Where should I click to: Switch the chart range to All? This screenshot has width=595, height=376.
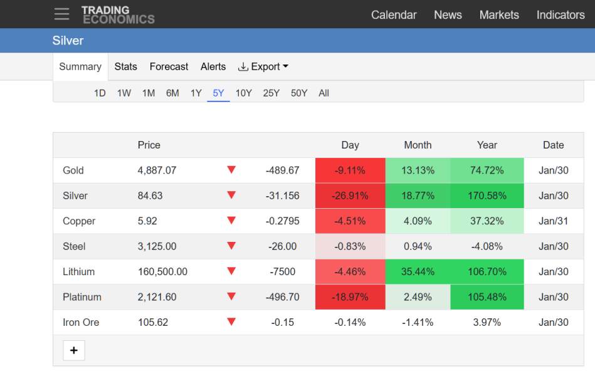tap(324, 93)
